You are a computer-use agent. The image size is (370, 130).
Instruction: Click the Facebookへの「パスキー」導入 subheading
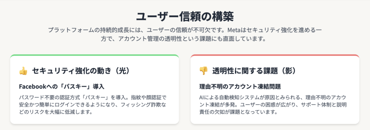(61, 86)
